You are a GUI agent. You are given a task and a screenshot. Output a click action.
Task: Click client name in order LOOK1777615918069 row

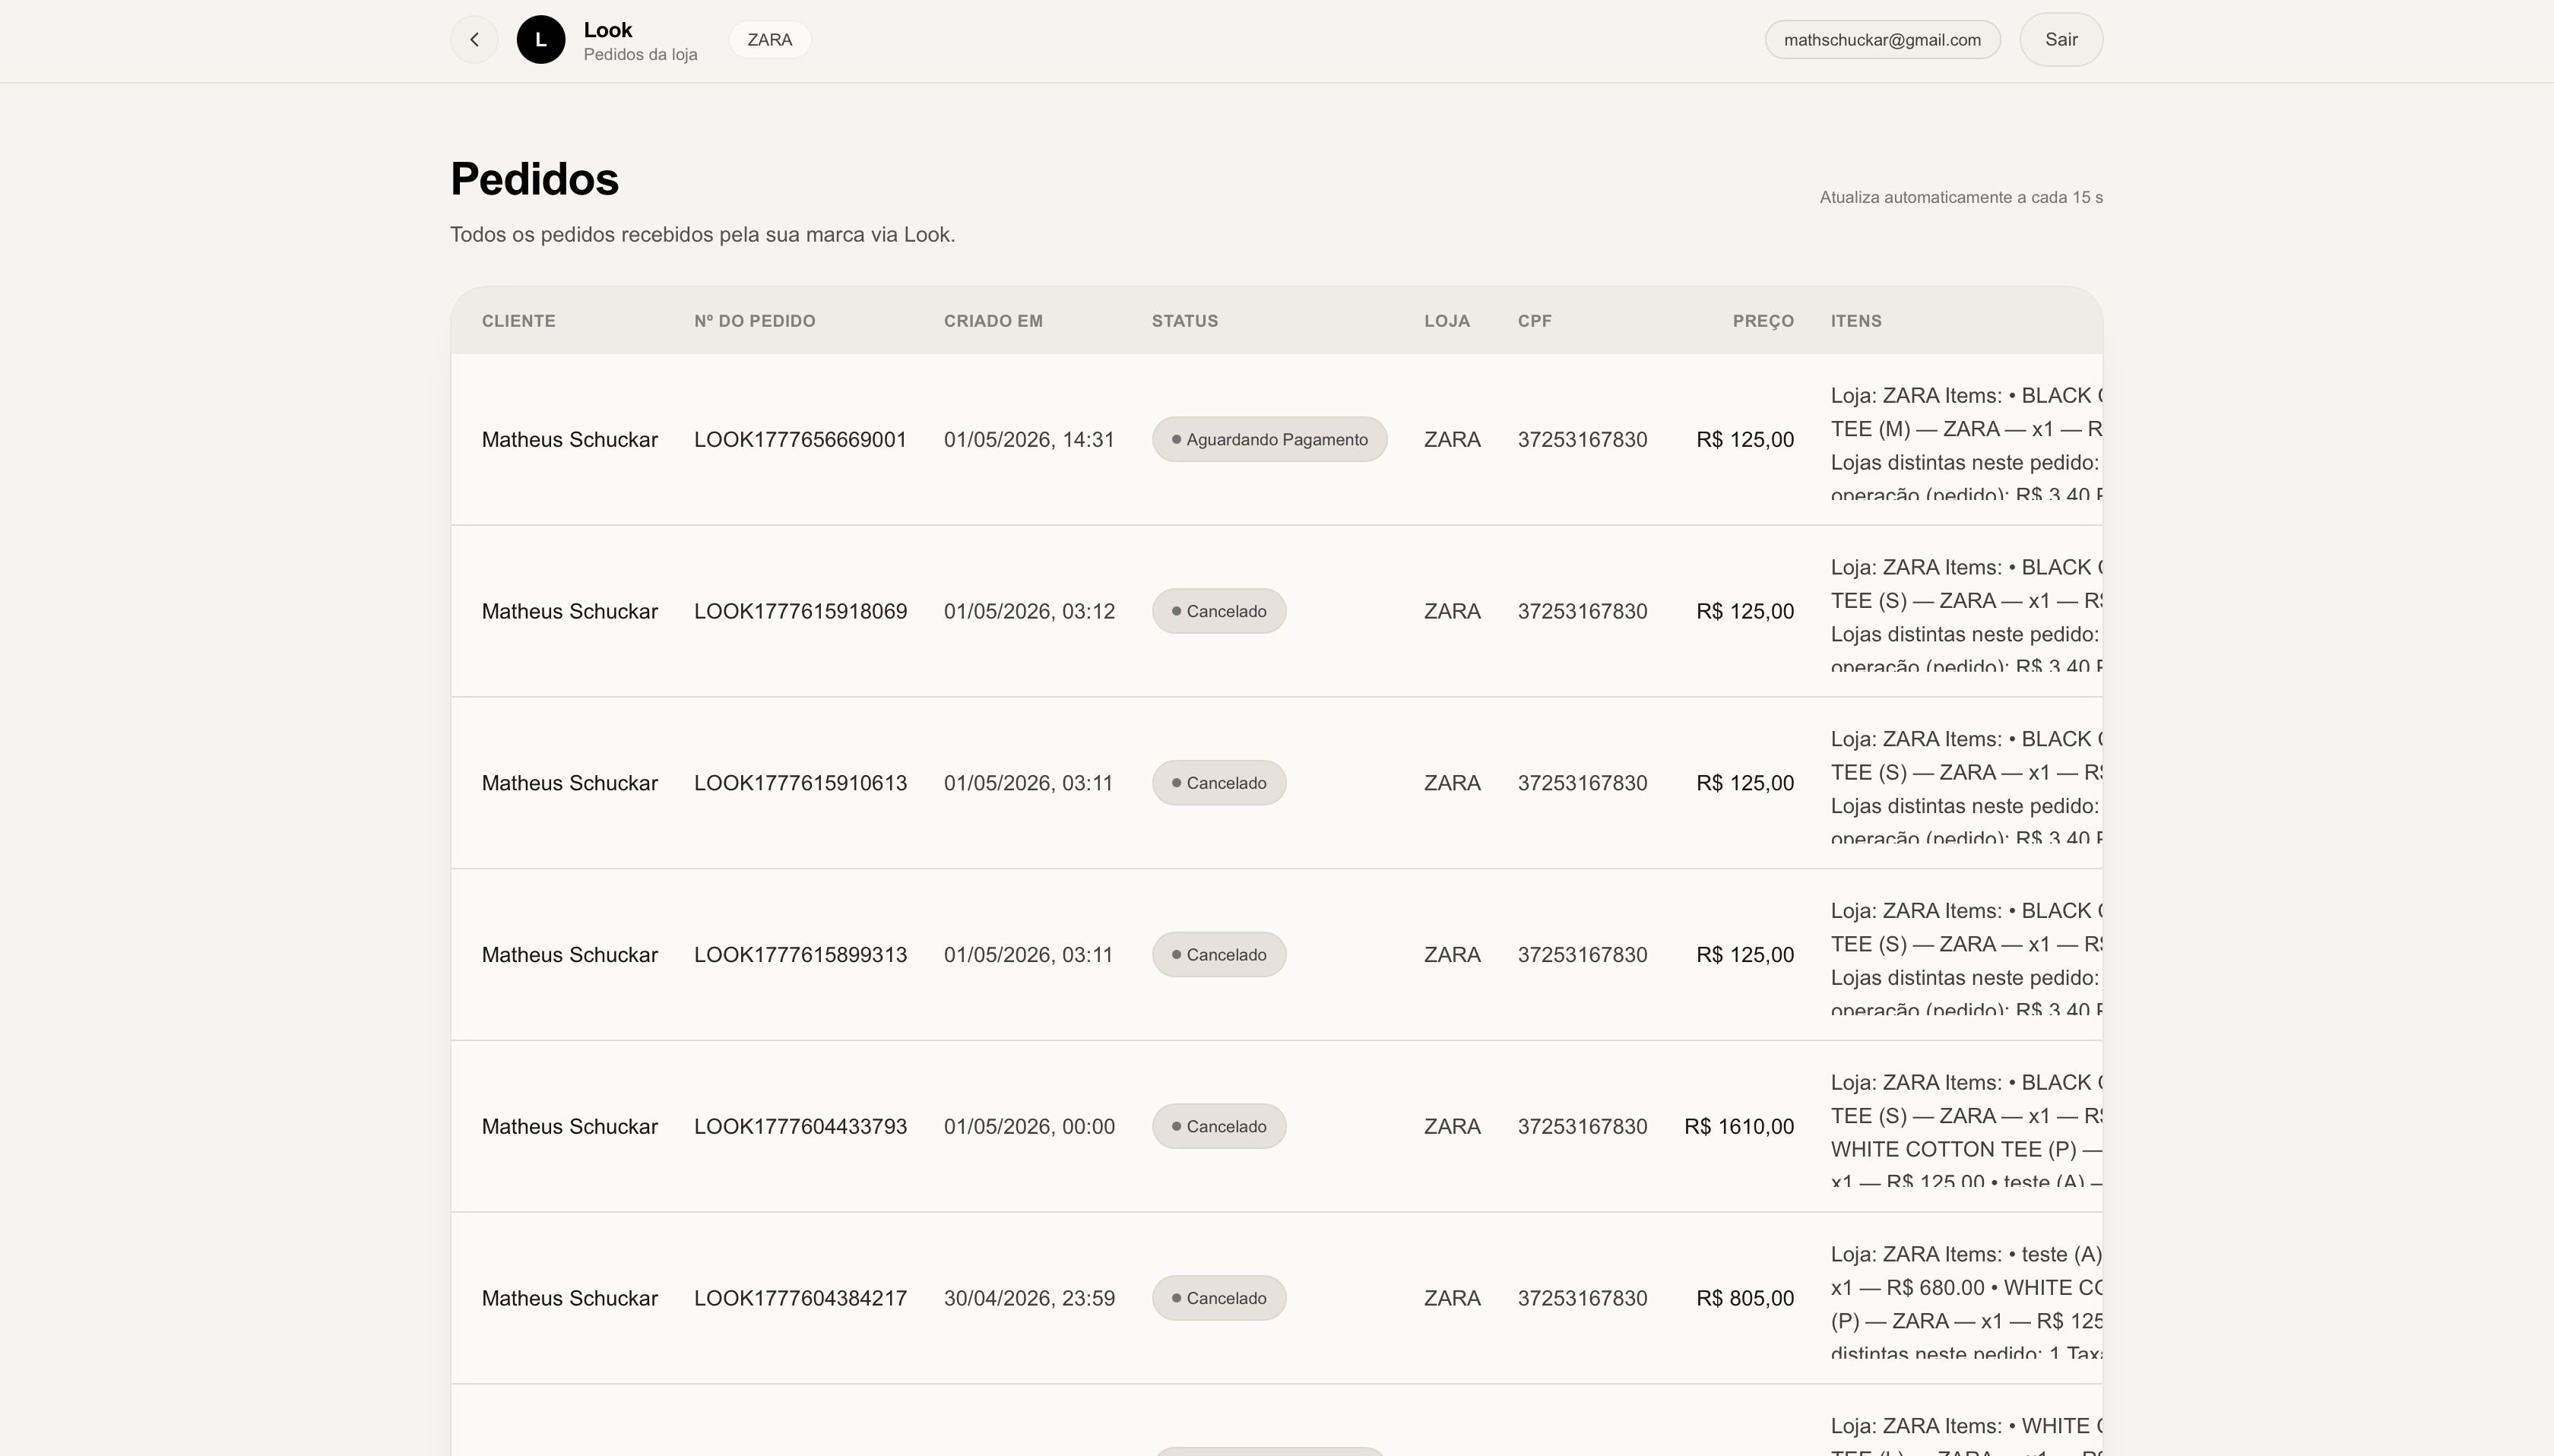(570, 612)
